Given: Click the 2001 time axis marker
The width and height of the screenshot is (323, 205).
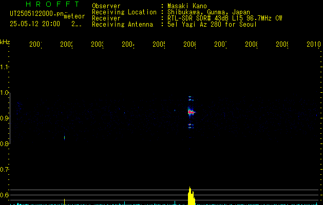Looking at the screenshot, I should tap(35, 44).
